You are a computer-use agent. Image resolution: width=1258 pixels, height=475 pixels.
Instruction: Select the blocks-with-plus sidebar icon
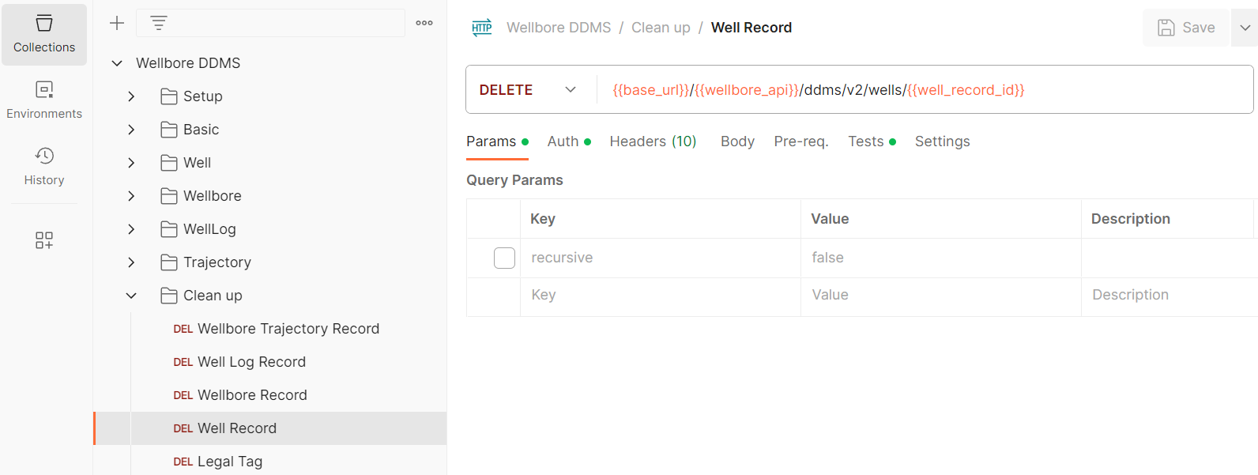pos(43,240)
